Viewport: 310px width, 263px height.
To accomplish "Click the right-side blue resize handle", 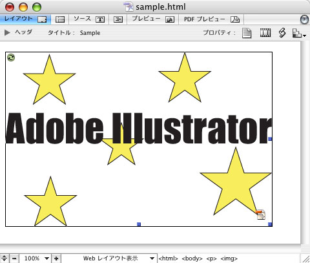I will [270, 139].
